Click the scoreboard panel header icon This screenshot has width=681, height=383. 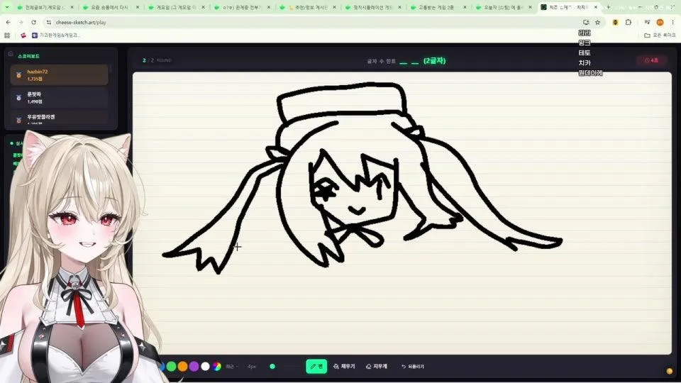[x=11, y=54]
